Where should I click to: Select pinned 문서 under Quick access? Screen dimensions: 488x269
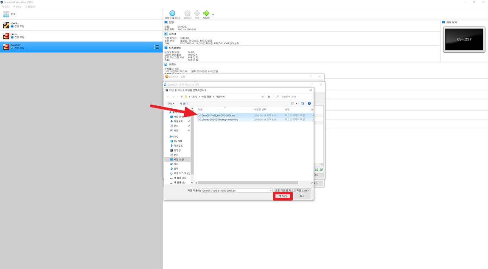tap(176, 126)
